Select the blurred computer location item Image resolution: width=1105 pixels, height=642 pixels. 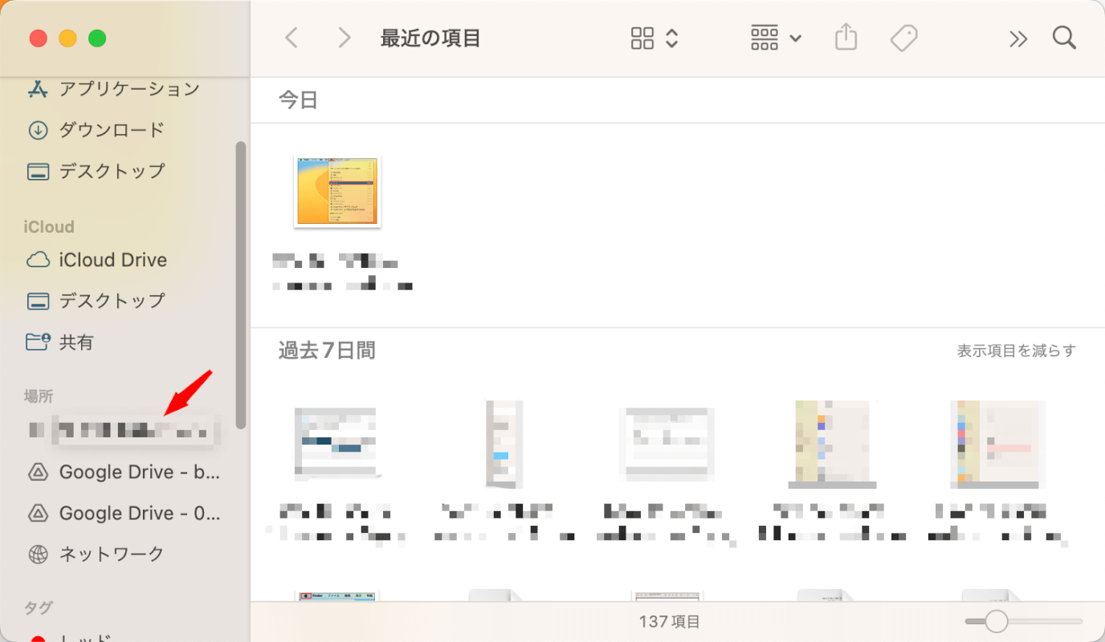tap(124, 430)
